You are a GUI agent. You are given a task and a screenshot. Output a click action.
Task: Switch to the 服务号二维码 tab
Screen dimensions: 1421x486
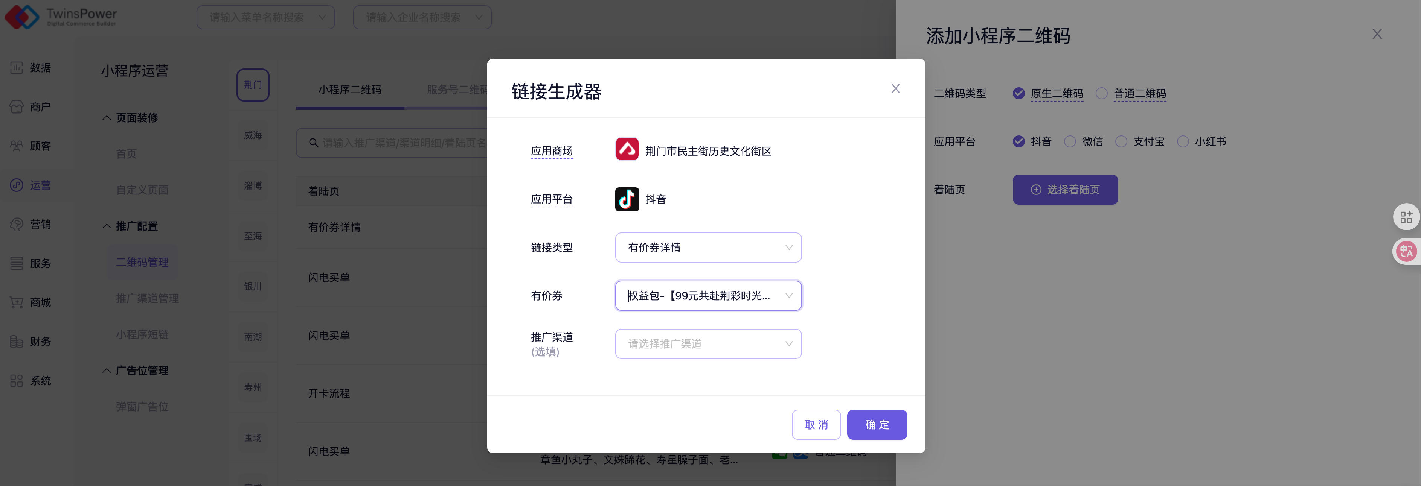[x=456, y=89]
